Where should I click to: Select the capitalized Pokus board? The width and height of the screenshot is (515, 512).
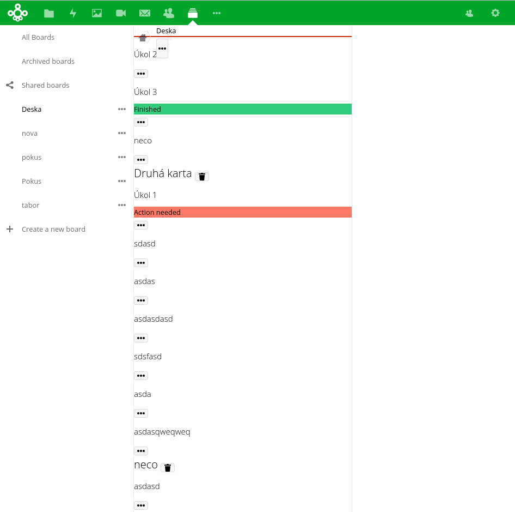32,182
